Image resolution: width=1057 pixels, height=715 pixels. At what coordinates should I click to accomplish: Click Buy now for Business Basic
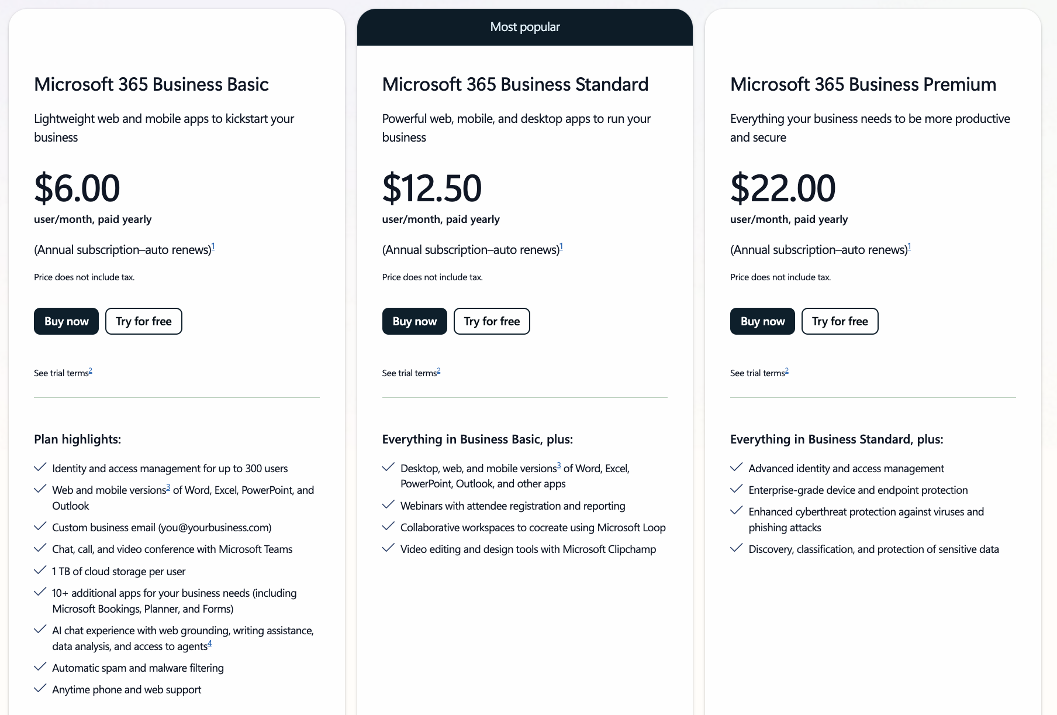[66, 321]
